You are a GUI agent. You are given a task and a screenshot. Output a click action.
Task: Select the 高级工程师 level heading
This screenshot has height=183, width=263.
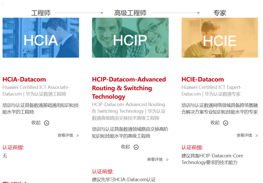130,13
